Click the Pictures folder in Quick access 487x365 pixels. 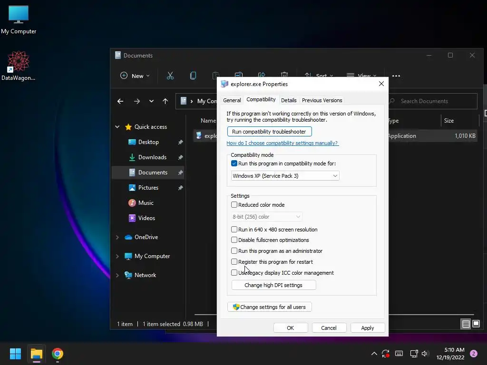[x=148, y=187]
